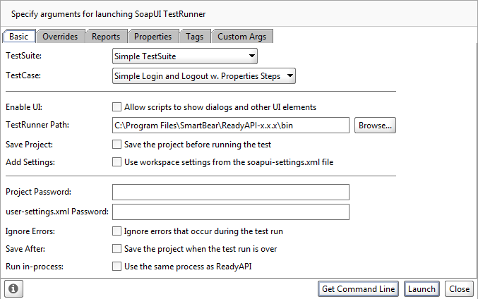Enable Ignore errors during test run
478x299 pixels.
point(116,231)
